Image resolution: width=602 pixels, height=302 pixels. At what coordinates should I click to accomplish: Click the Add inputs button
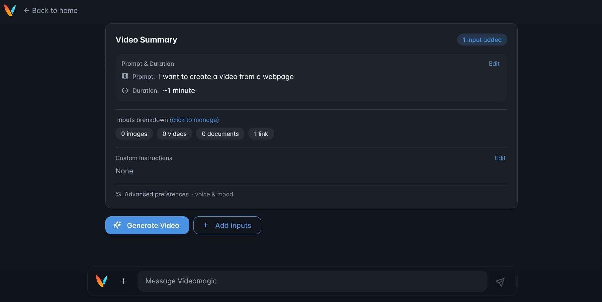pyautogui.click(x=227, y=225)
